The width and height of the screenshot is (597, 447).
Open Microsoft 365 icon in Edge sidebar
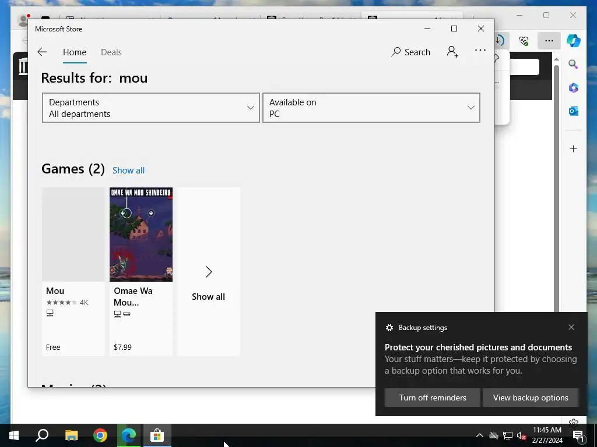pos(574,88)
